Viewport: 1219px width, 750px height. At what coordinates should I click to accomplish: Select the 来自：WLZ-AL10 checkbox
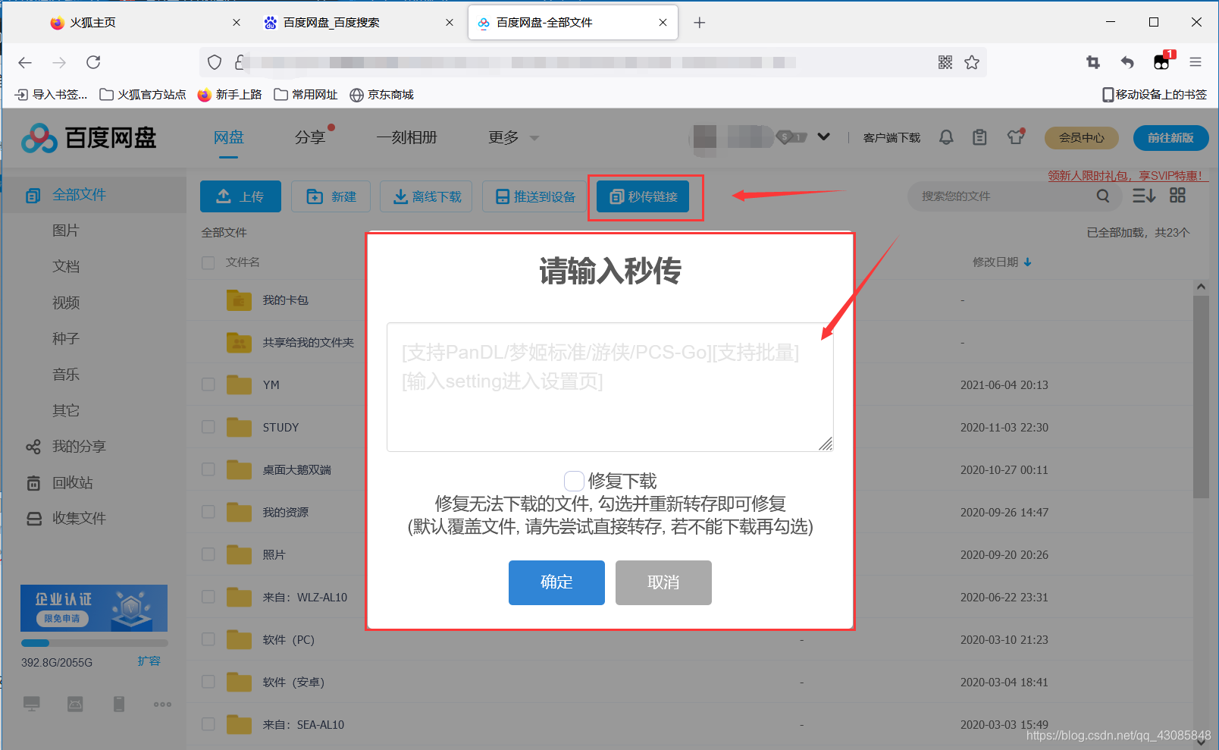click(208, 597)
